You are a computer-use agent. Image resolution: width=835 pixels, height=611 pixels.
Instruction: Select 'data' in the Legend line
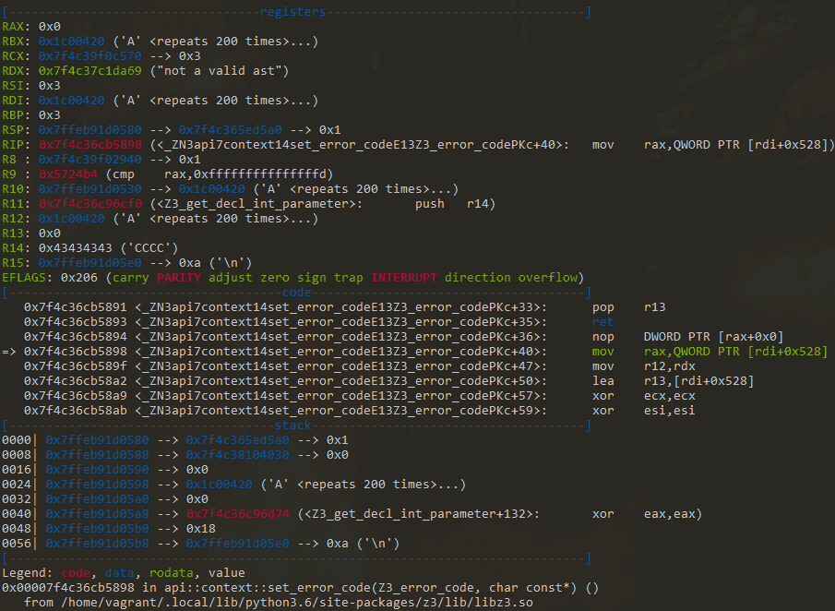point(120,573)
